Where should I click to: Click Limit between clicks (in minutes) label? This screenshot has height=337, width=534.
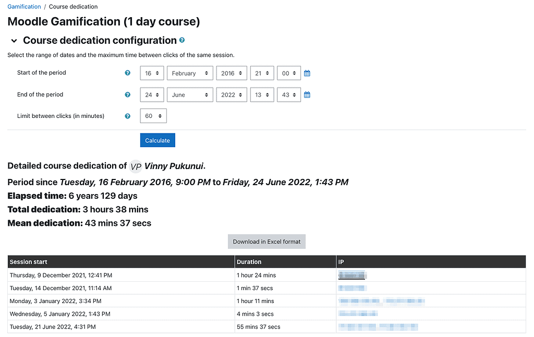(x=60, y=116)
